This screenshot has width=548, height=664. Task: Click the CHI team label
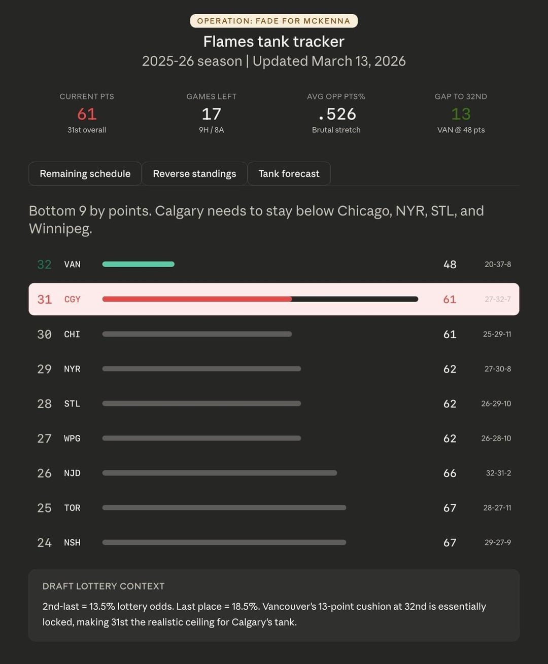click(72, 334)
